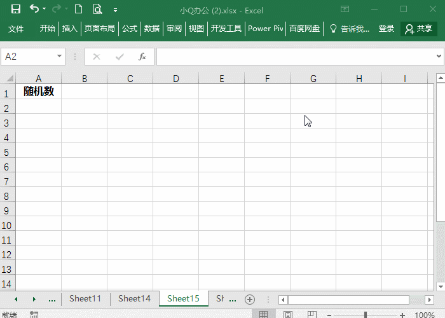
Task: Expand the Name Box dropdown arrow
Action: (x=59, y=56)
